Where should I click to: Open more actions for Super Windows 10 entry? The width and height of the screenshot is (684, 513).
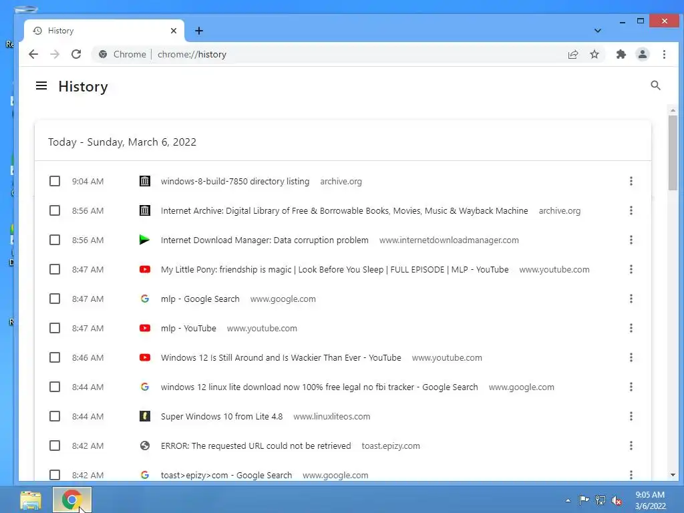pyautogui.click(x=631, y=416)
